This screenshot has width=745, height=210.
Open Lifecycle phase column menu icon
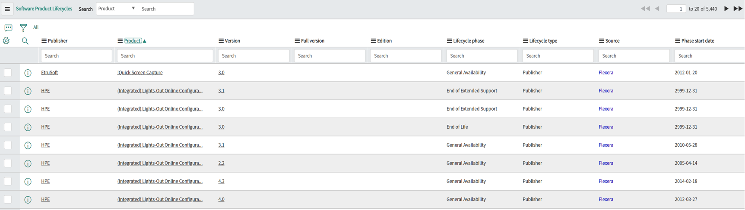[449, 41]
